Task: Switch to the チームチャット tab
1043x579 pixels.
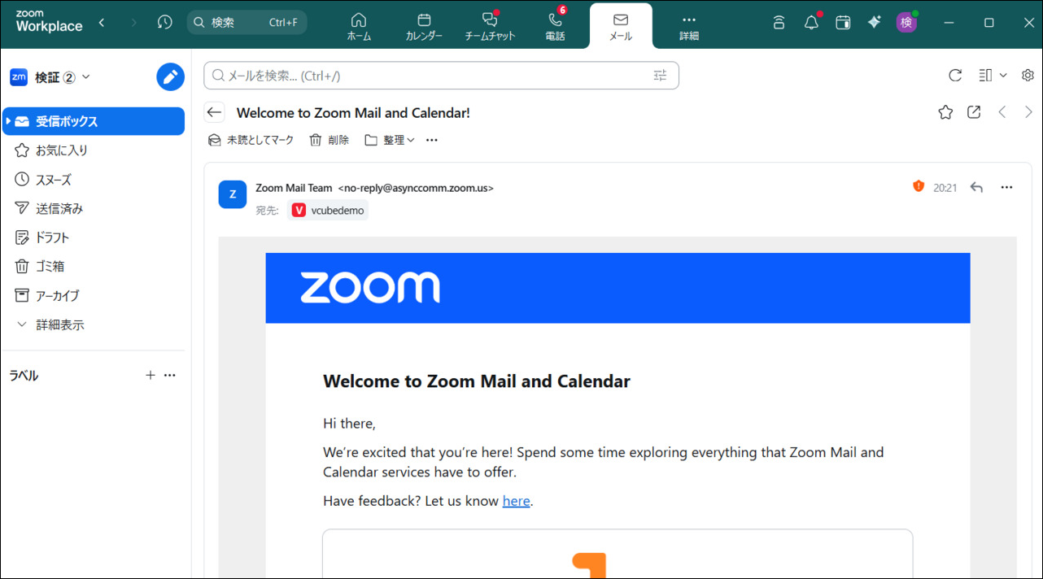Action: point(490,26)
